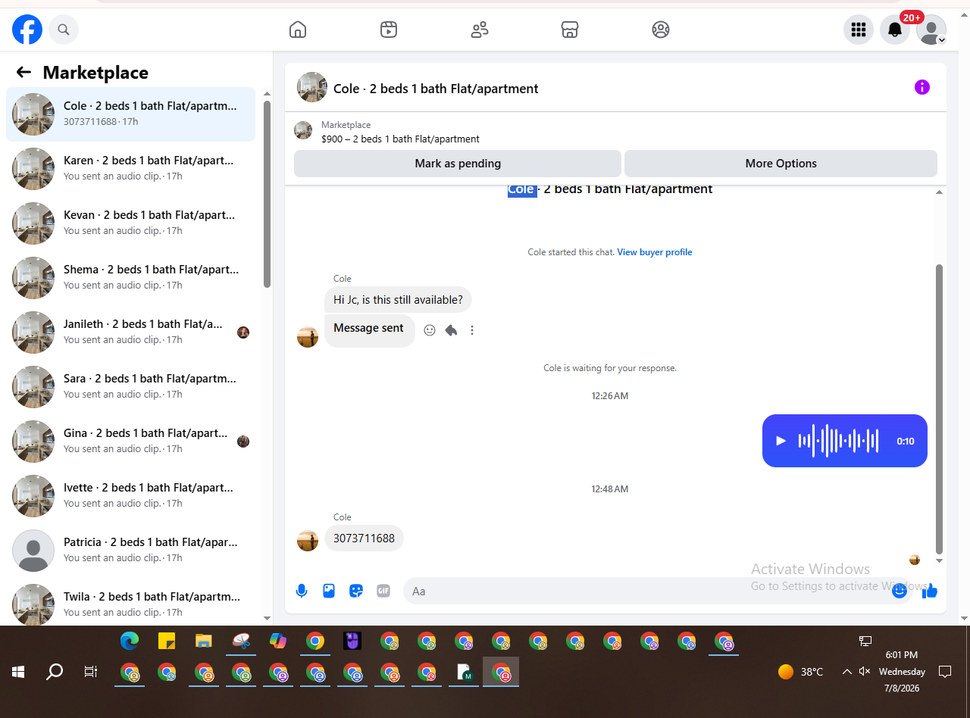Open File Explorer from the taskbar
970x718 pixels.
tap(203, 641)
